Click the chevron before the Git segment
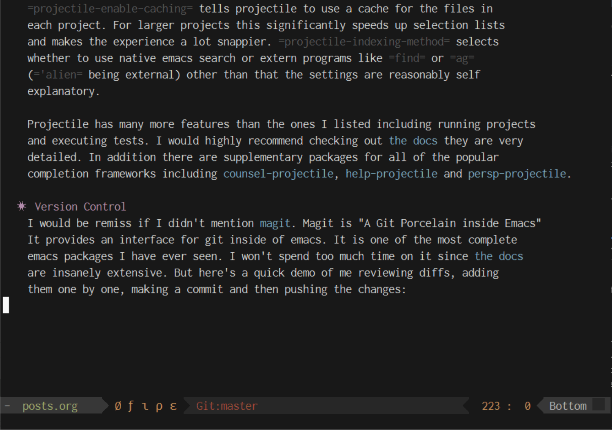Screen dimensions: 612x430 (187, 406)
